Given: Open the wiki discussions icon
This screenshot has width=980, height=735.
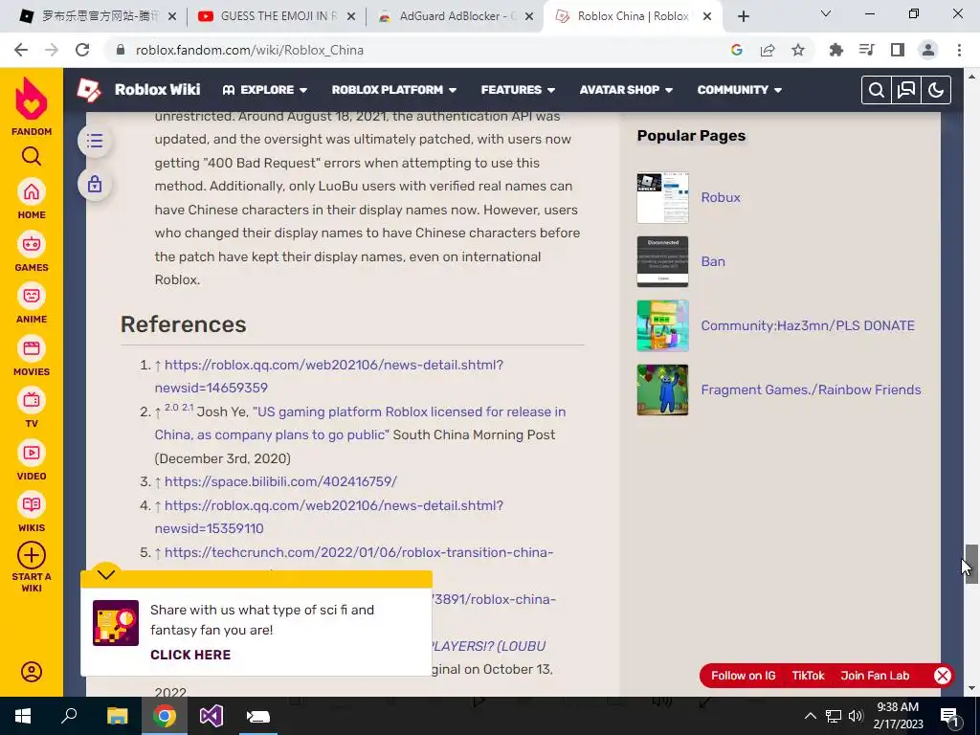Looking at the screenshot, I should pos(906,90).
